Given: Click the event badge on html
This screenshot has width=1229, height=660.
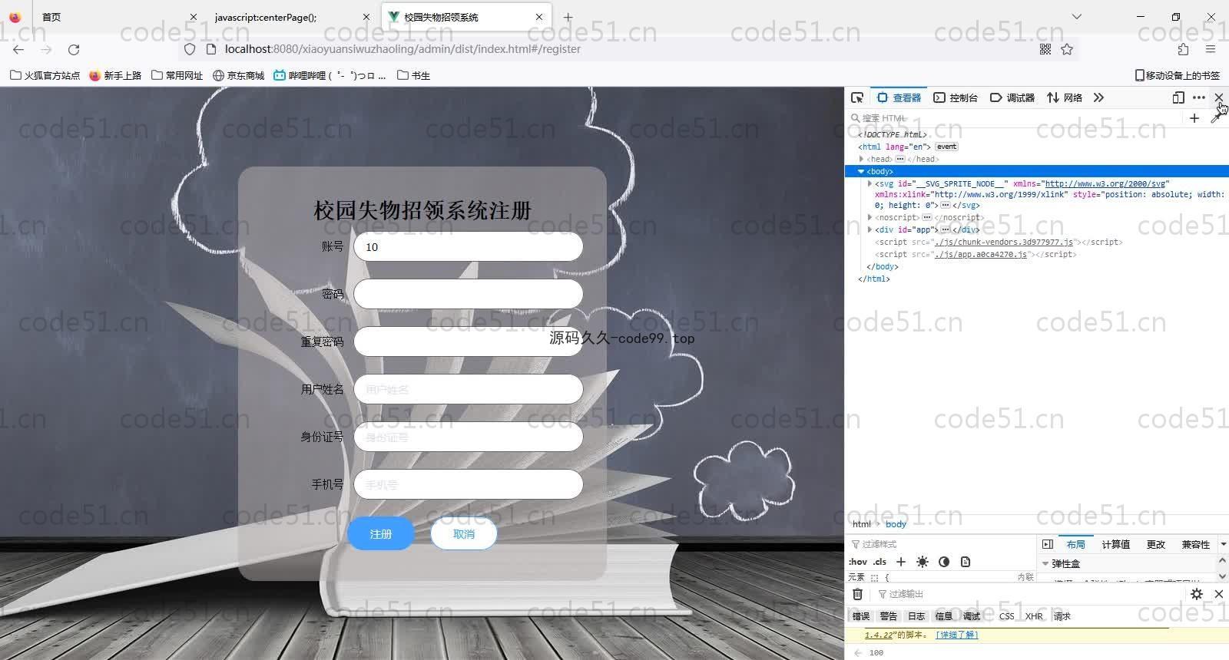Looking at the screenshot, I should (946, 147).
